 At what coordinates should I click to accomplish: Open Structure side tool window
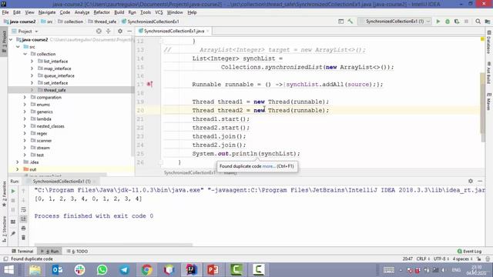coord(4,229)
